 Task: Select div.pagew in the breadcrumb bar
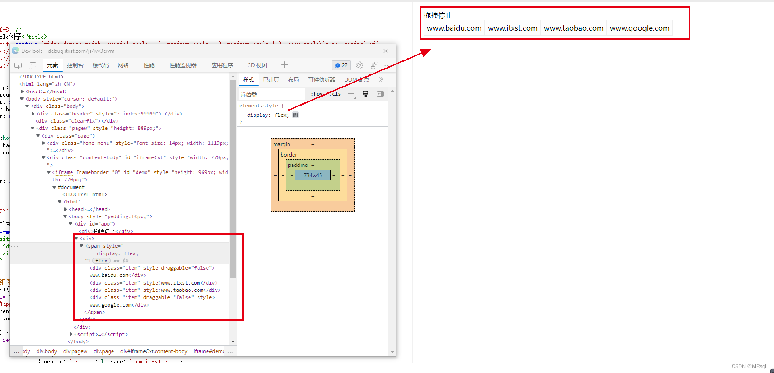point(75,351)
